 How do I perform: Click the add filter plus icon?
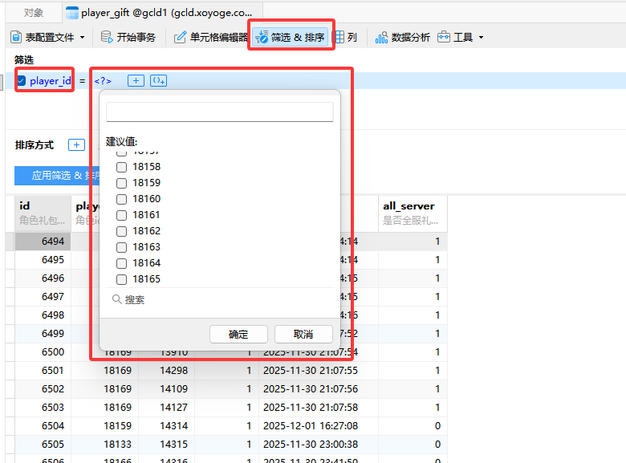[136, 80]
